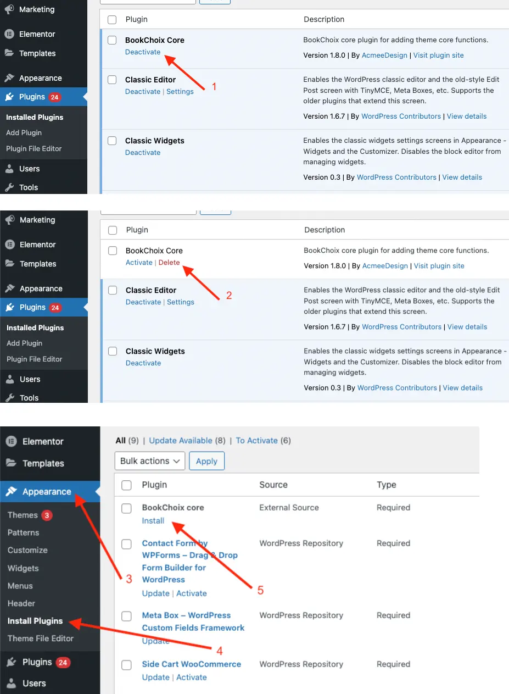Click the Tools wrench icon in top sidebar
The height and width of the screenshot is (694, 509).
click(x=9, y=187)
